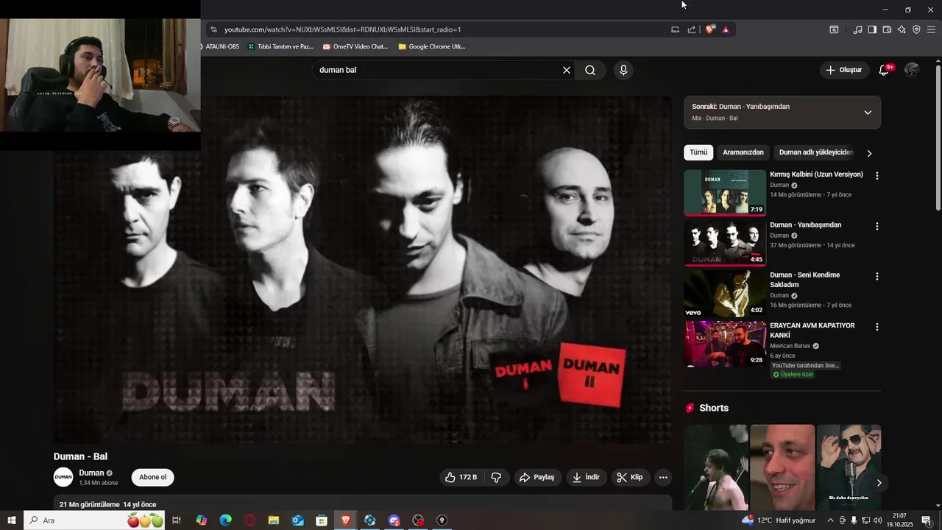The width and height of the screenshot is (942, 530).
Task: Open the ATAUNI-OBS bookmark
Action: (x=222, y=46)
